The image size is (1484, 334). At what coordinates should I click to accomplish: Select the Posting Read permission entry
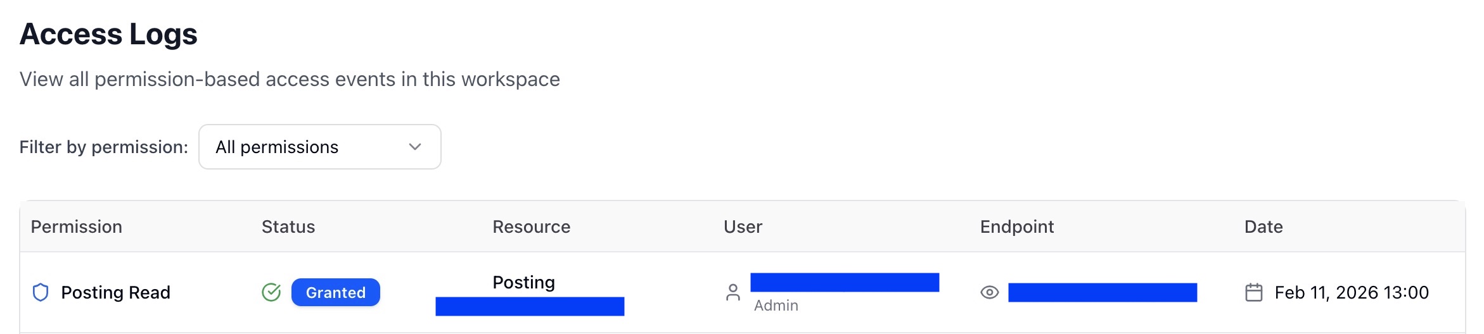click(x=115, y=292)
